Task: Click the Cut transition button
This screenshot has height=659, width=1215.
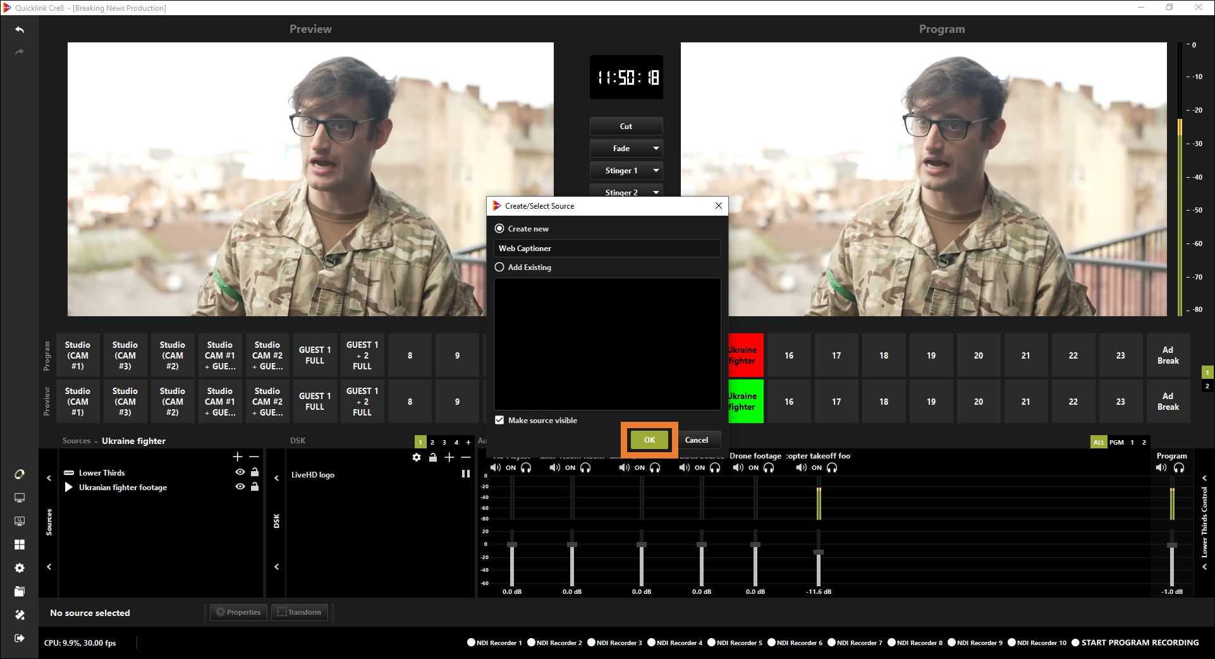Action: [x=626, y=126]
